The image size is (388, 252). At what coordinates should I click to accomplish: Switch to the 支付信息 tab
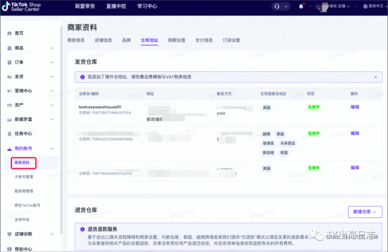pyautogui.click(x=204, y=40)
